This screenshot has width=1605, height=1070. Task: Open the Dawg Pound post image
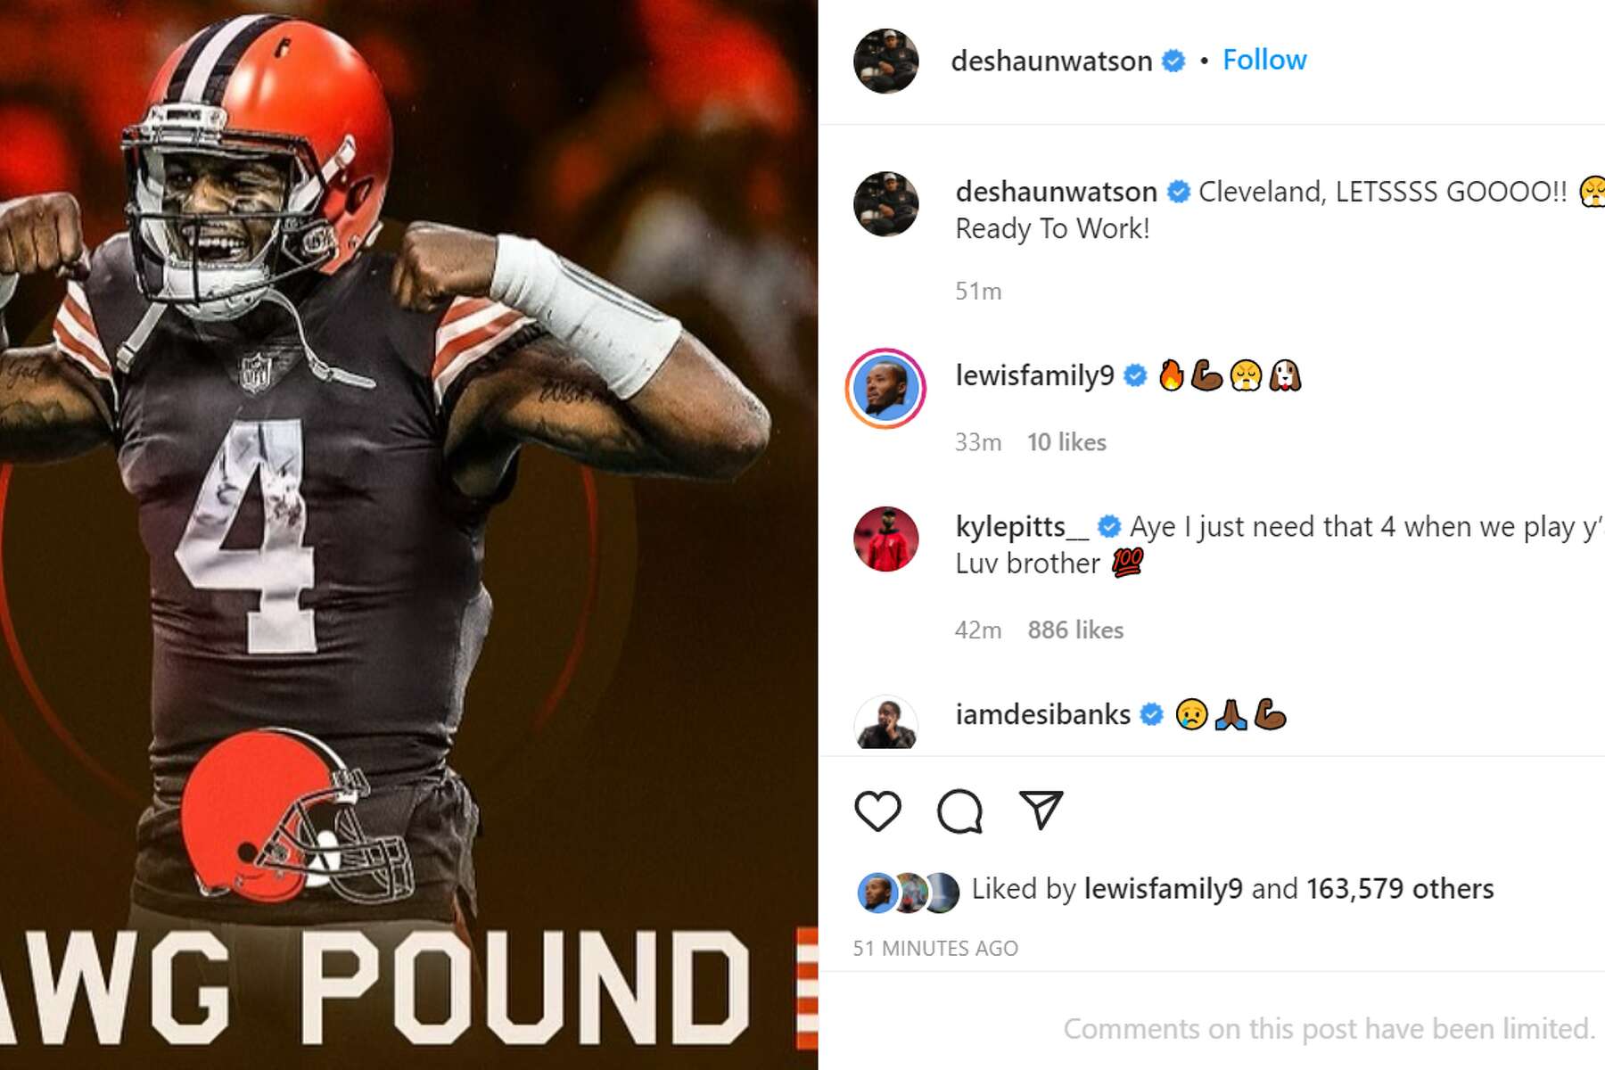(x=408, y=535)
